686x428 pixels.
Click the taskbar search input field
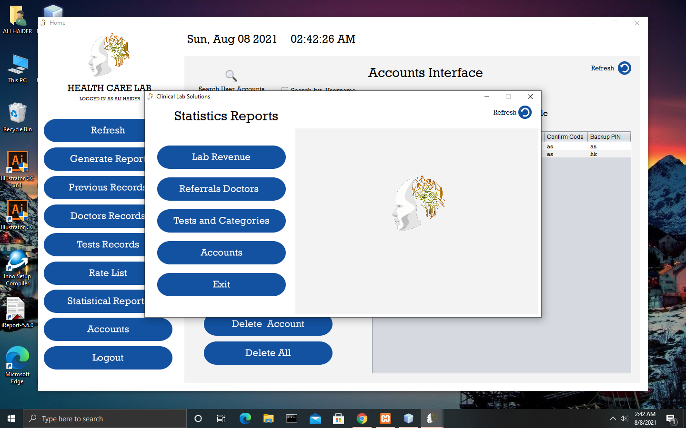(105, 418)
